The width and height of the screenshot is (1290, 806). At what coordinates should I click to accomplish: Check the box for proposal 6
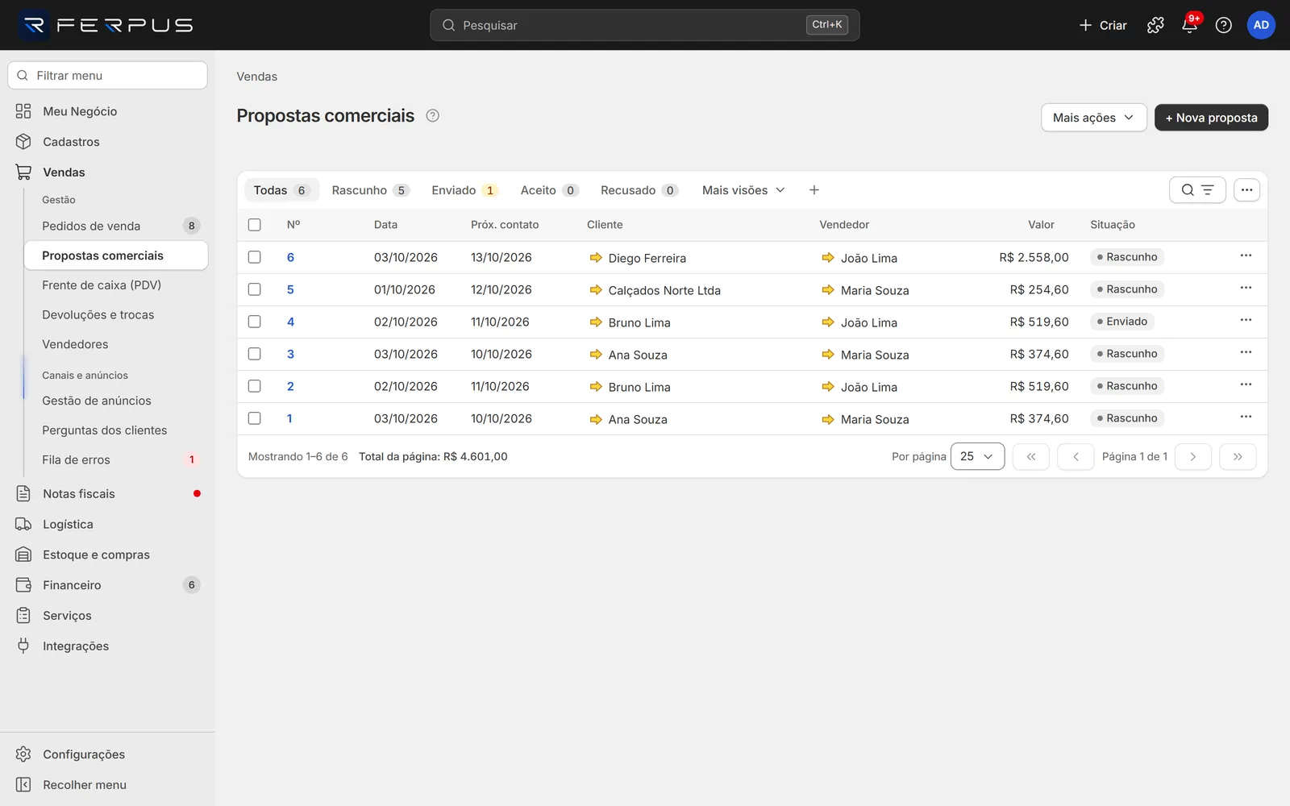coord(255,257)
